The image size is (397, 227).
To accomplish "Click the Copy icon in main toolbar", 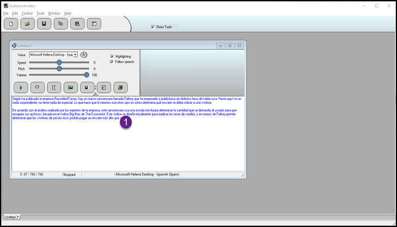I will [61, 24].
